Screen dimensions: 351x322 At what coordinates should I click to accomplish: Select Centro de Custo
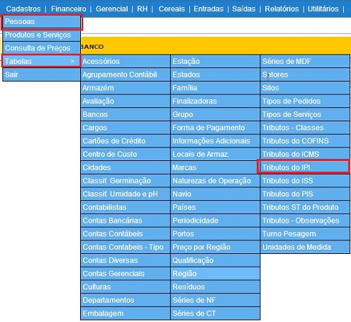[126, 154]
